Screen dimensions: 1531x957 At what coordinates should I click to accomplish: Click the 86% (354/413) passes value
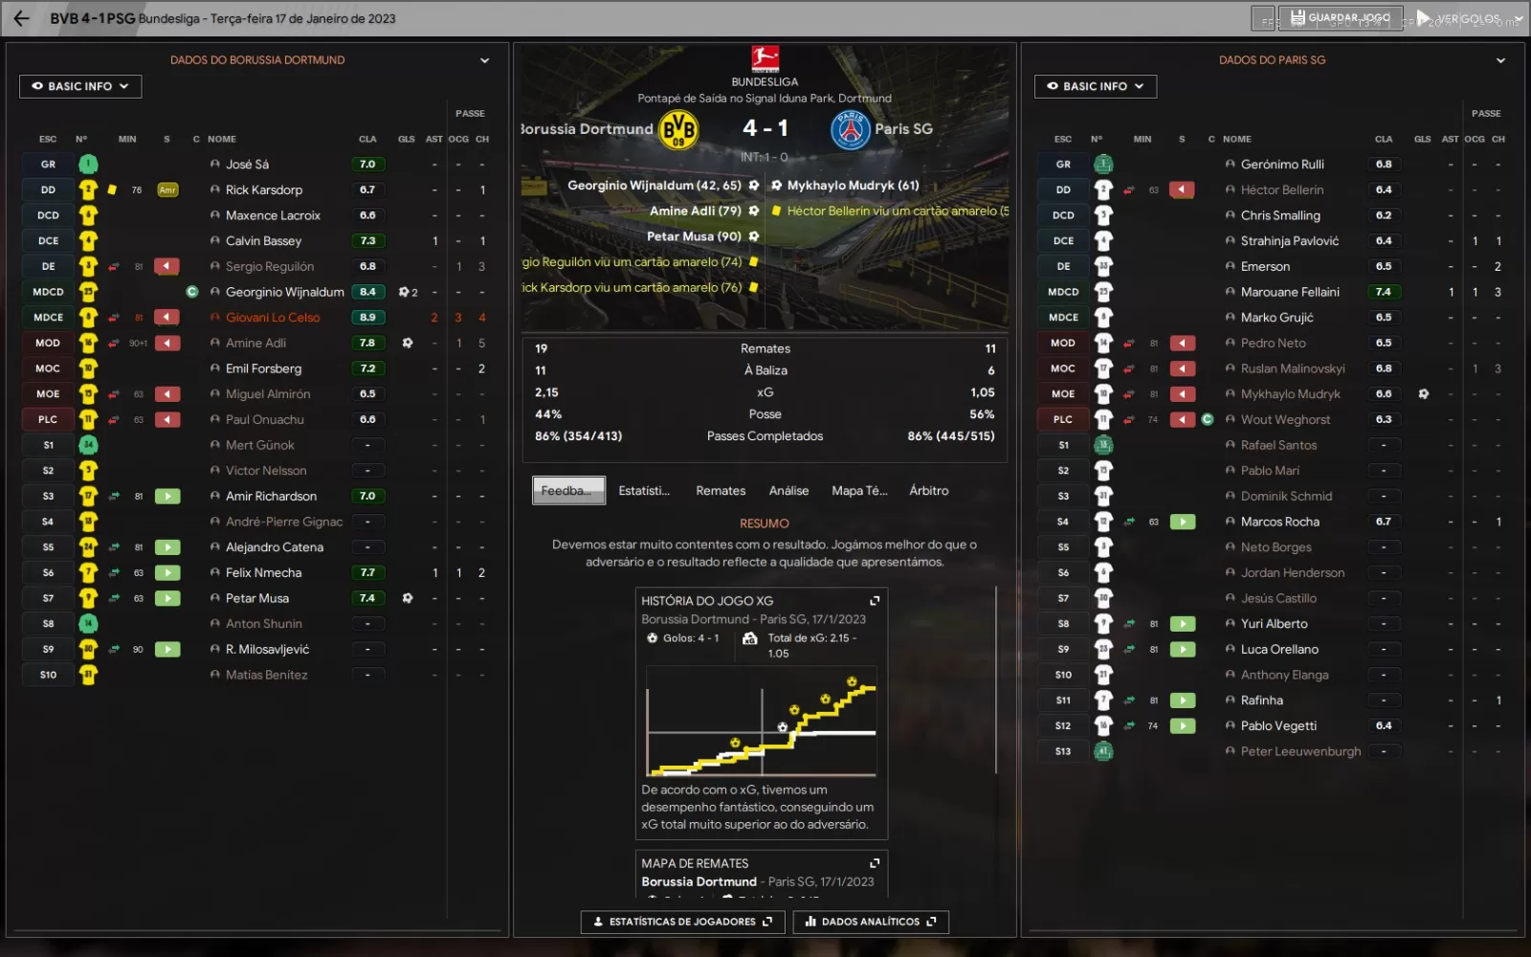tap(579, 436)
